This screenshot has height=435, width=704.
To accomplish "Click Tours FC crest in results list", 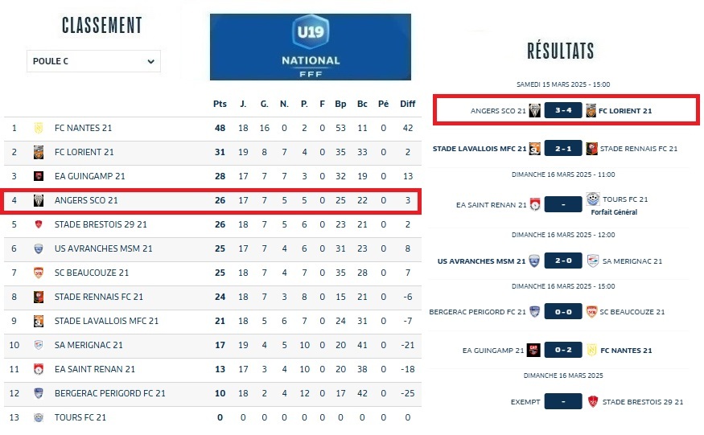I will 592,199.
